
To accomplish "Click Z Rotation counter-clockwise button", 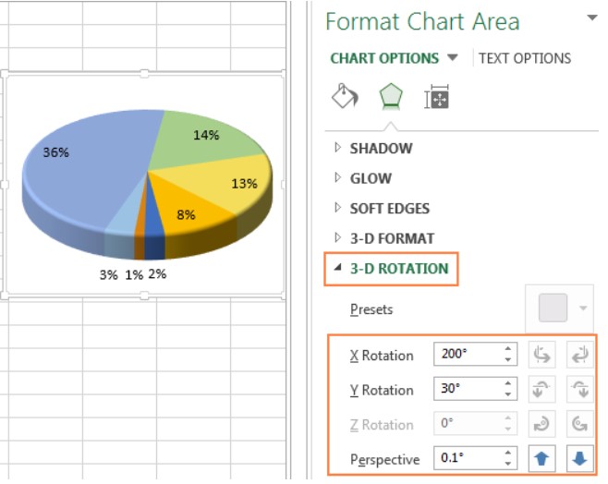I will [x=579, y=424].
